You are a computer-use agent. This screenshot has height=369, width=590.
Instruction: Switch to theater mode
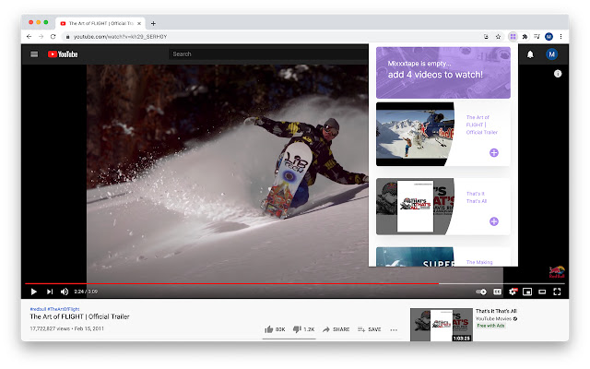(x=542, y=292)
